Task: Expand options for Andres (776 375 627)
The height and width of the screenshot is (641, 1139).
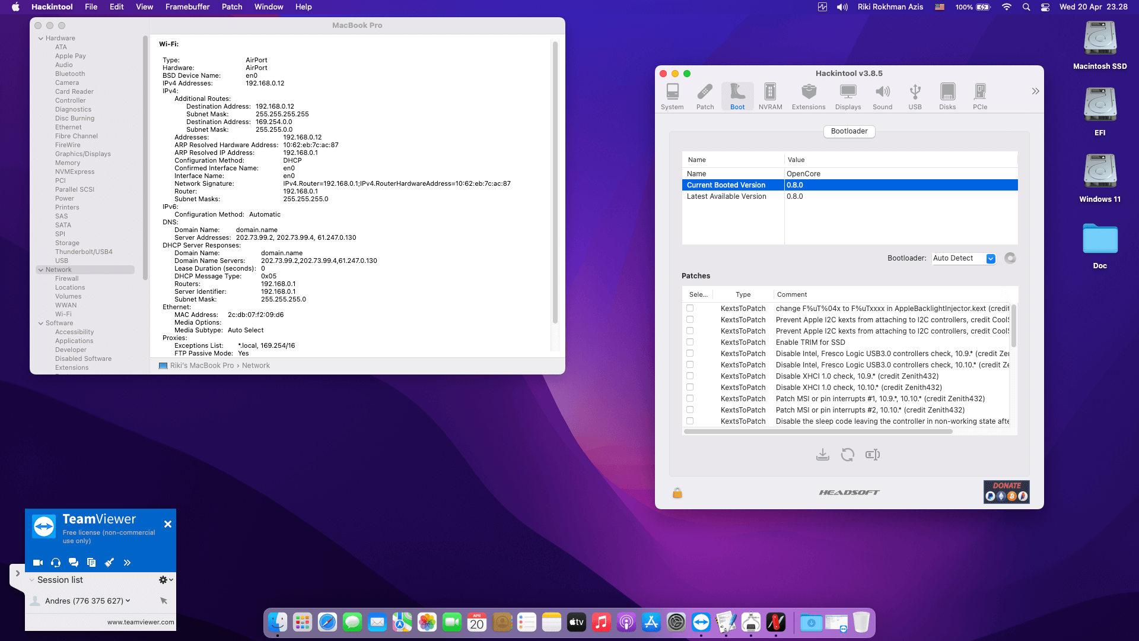Action: click(128, 601)
